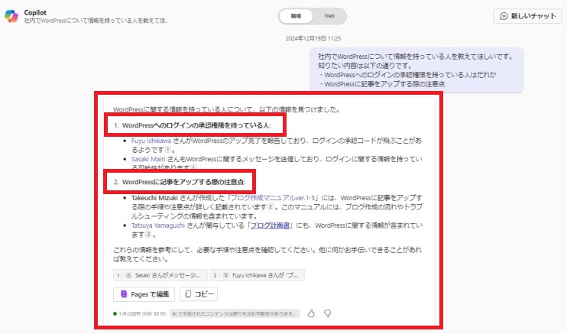Screen dimensions: 567x334
Task: Click citation marker 2 after ます in Yamaguchi line
Action: tap(148, 235)
